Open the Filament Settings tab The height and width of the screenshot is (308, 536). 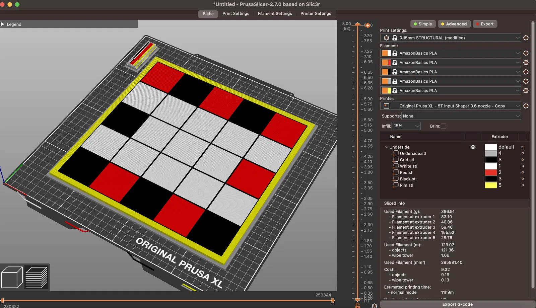point(275,14)
